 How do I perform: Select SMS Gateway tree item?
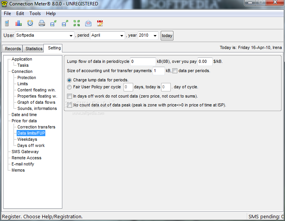25,152
